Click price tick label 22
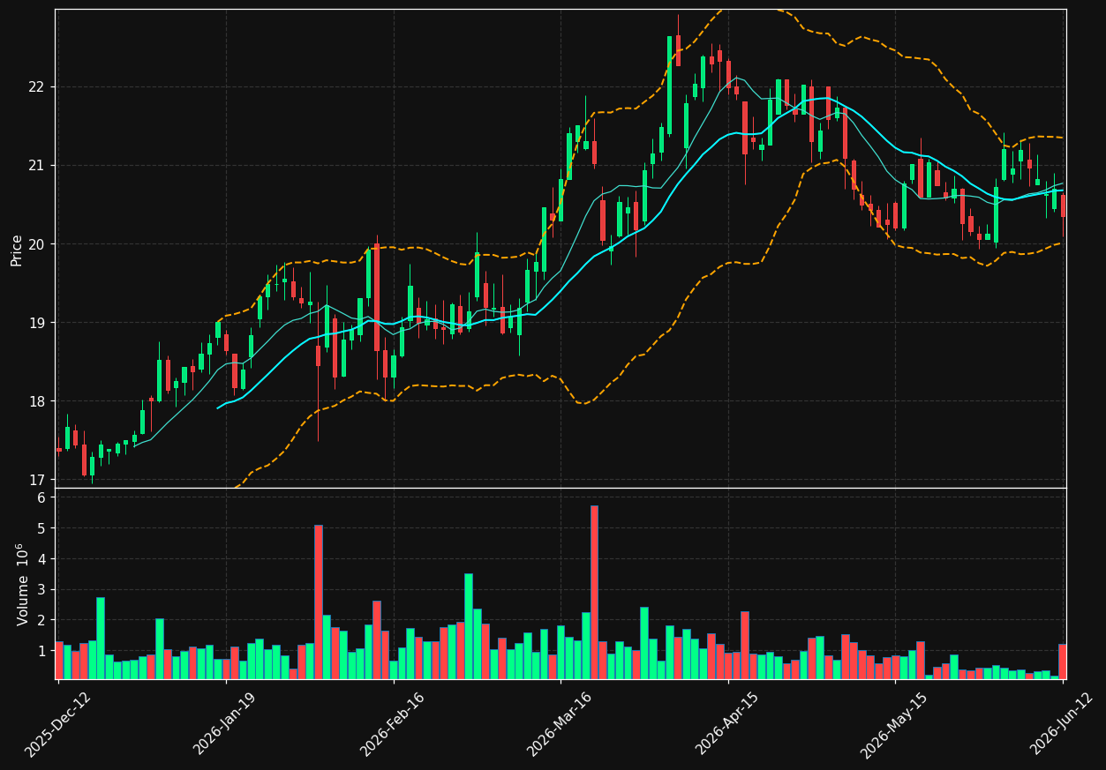 (39, 87)
